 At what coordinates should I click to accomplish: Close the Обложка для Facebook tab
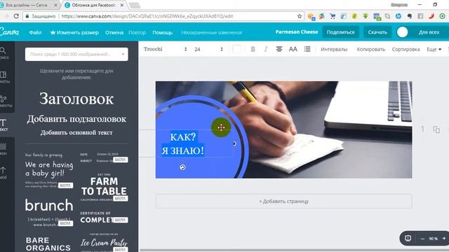(122, 5)
